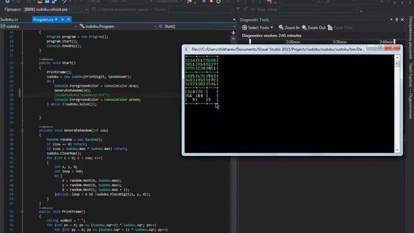Select the Program.cs editor tab
414x233 pixels.
(x=43, y=19)
